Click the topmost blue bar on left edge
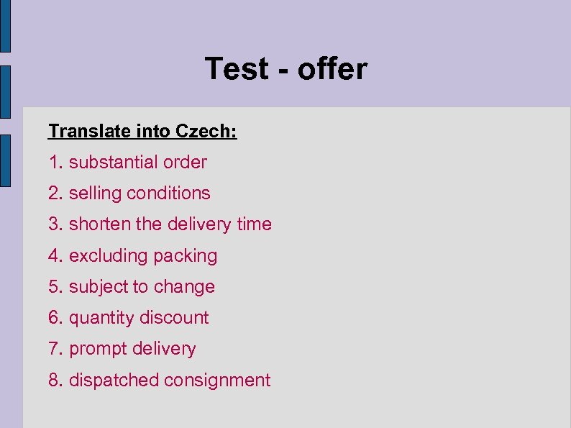Image resolution: width=571 pixels, height=428 pixels. coord(5,26)
